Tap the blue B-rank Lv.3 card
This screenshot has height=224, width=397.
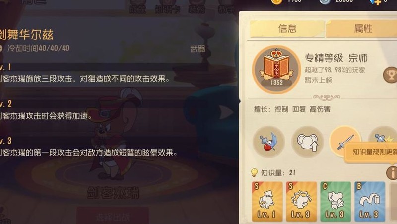coord(370,202)
